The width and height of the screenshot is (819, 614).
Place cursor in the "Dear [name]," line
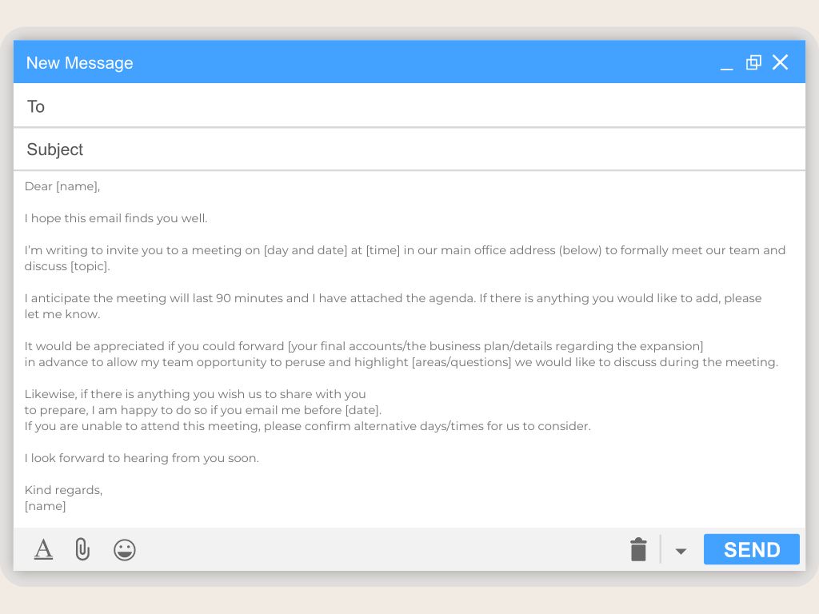click(62, 186)
